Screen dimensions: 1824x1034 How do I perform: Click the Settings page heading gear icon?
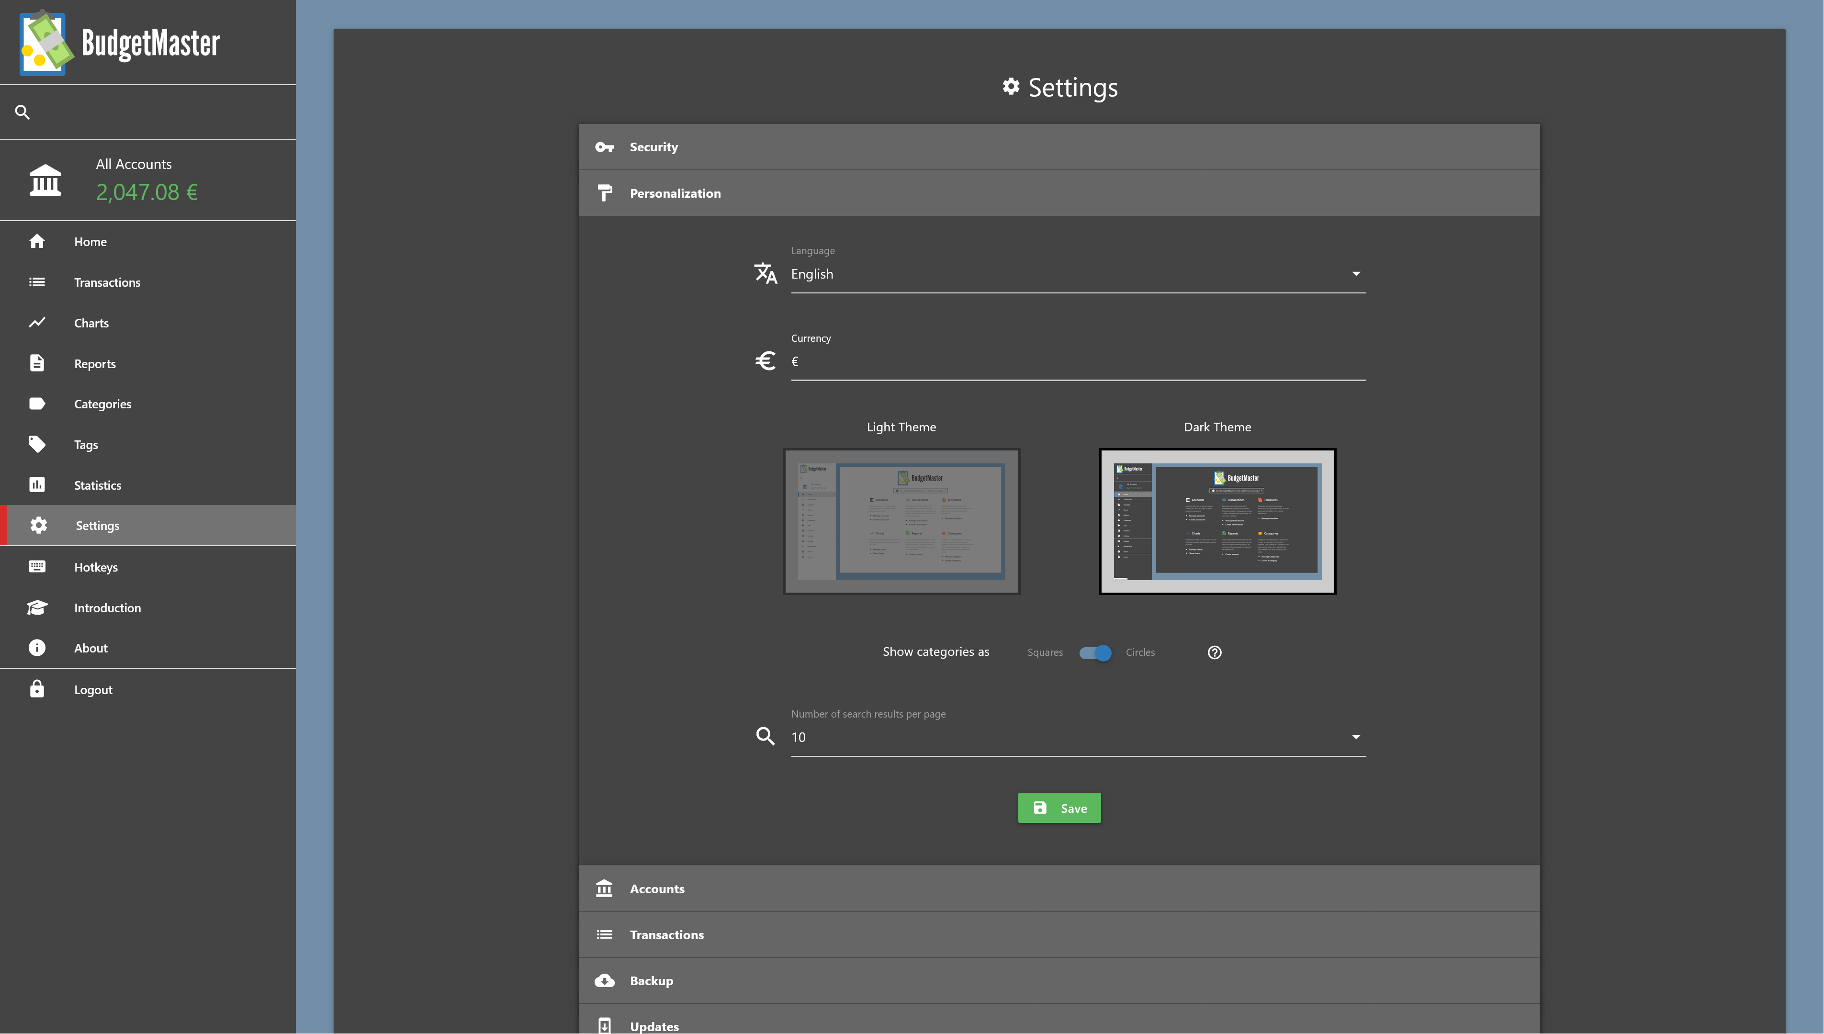coord(1010,86)
